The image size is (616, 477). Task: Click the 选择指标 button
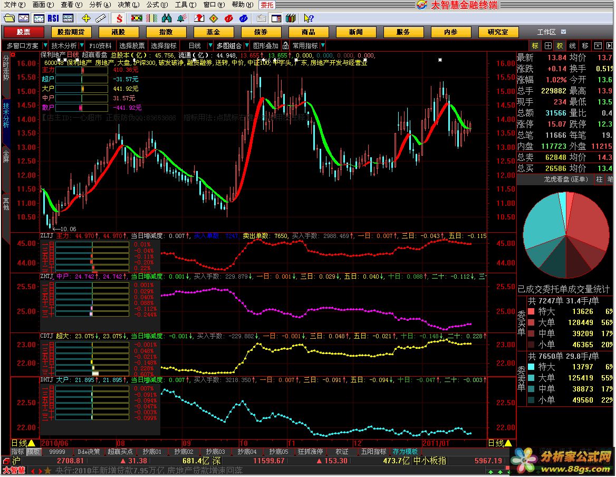point(164,45)
